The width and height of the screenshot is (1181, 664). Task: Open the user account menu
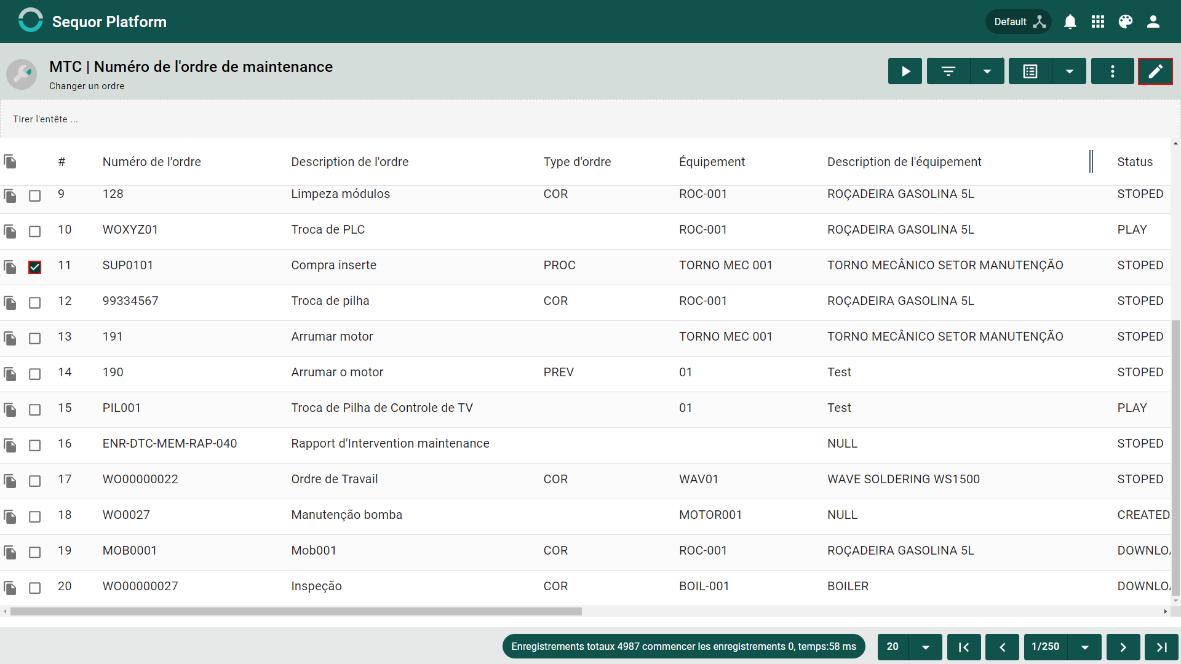1153,22
